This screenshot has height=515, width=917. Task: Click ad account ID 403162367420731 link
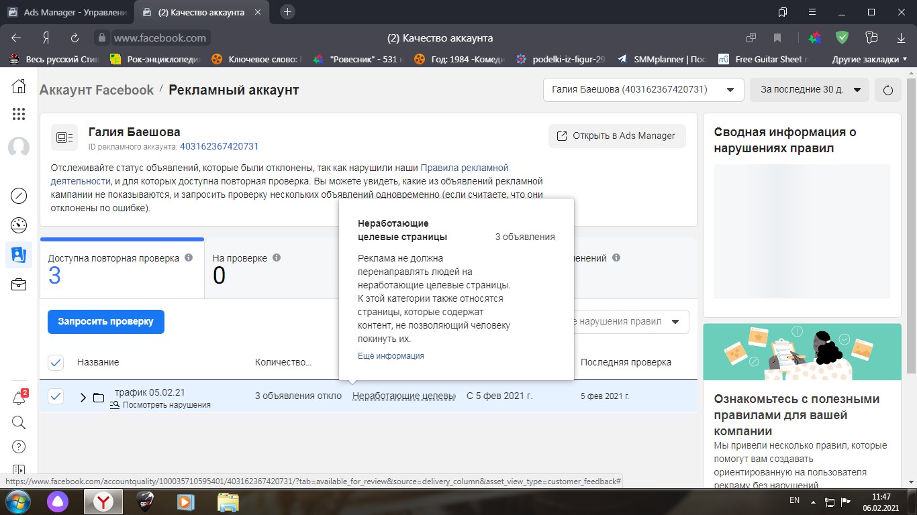[x=219, y=146]
